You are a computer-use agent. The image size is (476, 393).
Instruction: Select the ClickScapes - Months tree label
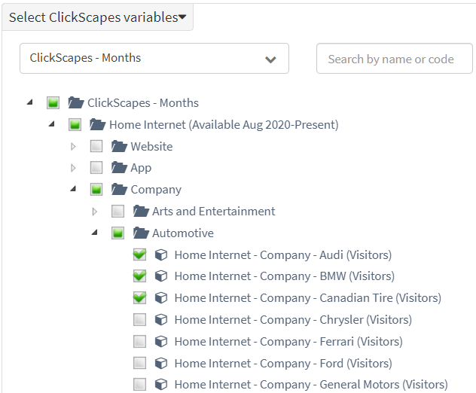click(143, 103)
